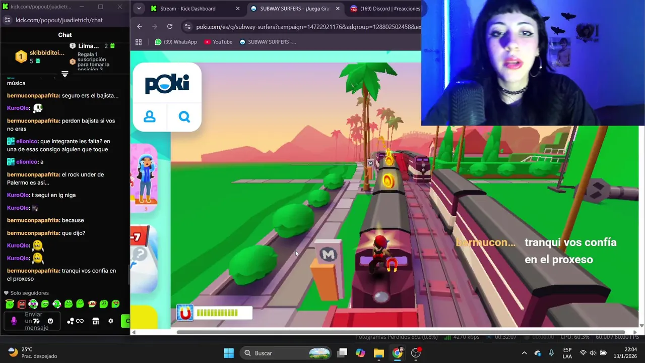Click the Wi-Fi tray icon
The width and height of the screenshot is (645, 363).
pyautogui.click(x=583, y=353)
